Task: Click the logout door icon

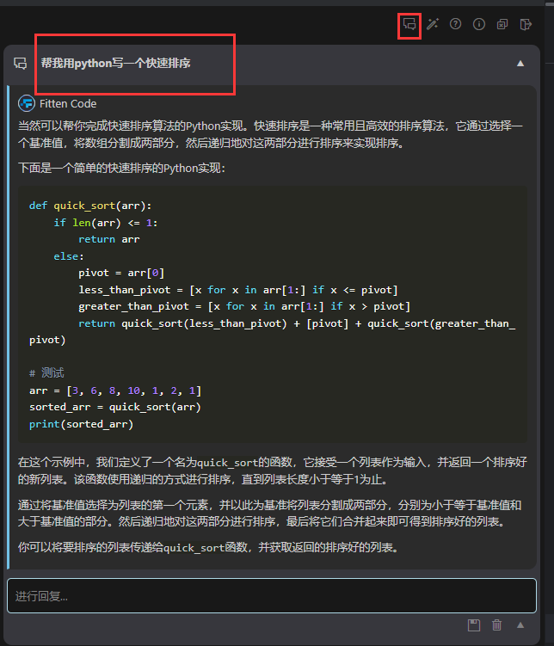Action: pos(526,25)
